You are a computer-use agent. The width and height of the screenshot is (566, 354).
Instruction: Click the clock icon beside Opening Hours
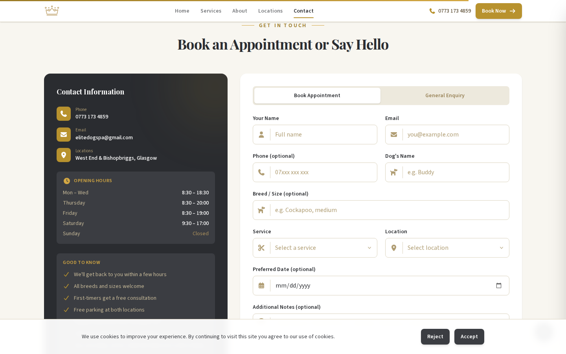pos(67,181)
